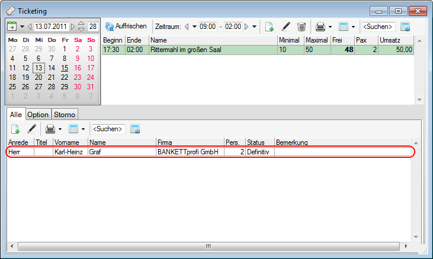
Task: Click horizontal scrollbar thumb at bottom
Action: [x=209, y=246]
